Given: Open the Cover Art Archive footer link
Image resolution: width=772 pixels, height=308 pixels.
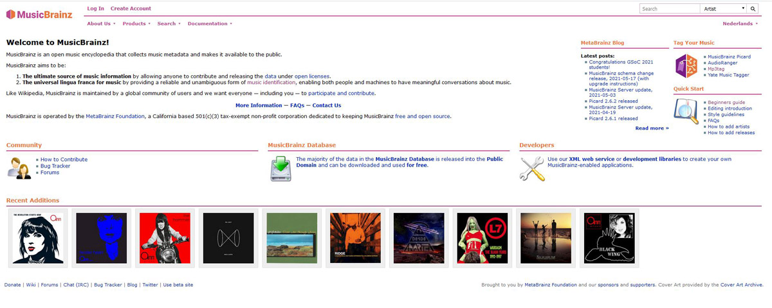Looking at the screenshot, I should pyautogui.click(x=742, y=285).
